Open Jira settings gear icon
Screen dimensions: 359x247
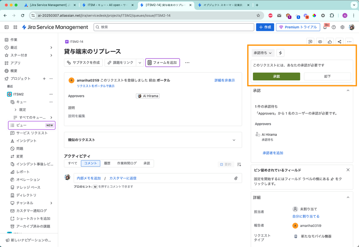[342, 27]
